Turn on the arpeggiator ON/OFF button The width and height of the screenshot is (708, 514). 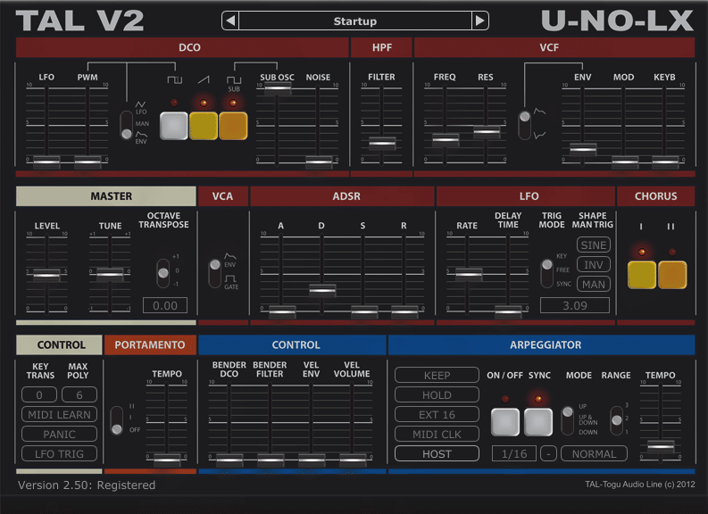pos(505,422)
